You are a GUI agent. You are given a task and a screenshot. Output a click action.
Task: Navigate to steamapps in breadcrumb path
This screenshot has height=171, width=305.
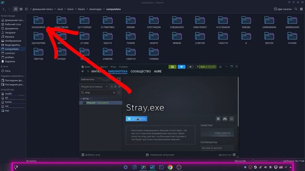coord(95,9)
